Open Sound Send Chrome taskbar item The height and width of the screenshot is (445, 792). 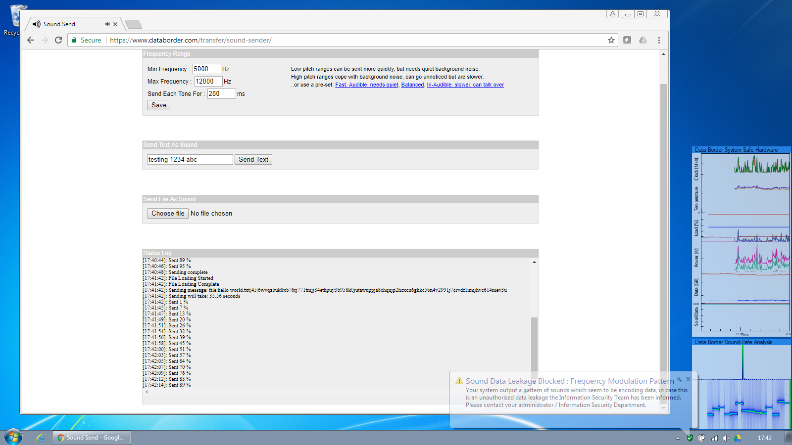[x=92, y=438]
